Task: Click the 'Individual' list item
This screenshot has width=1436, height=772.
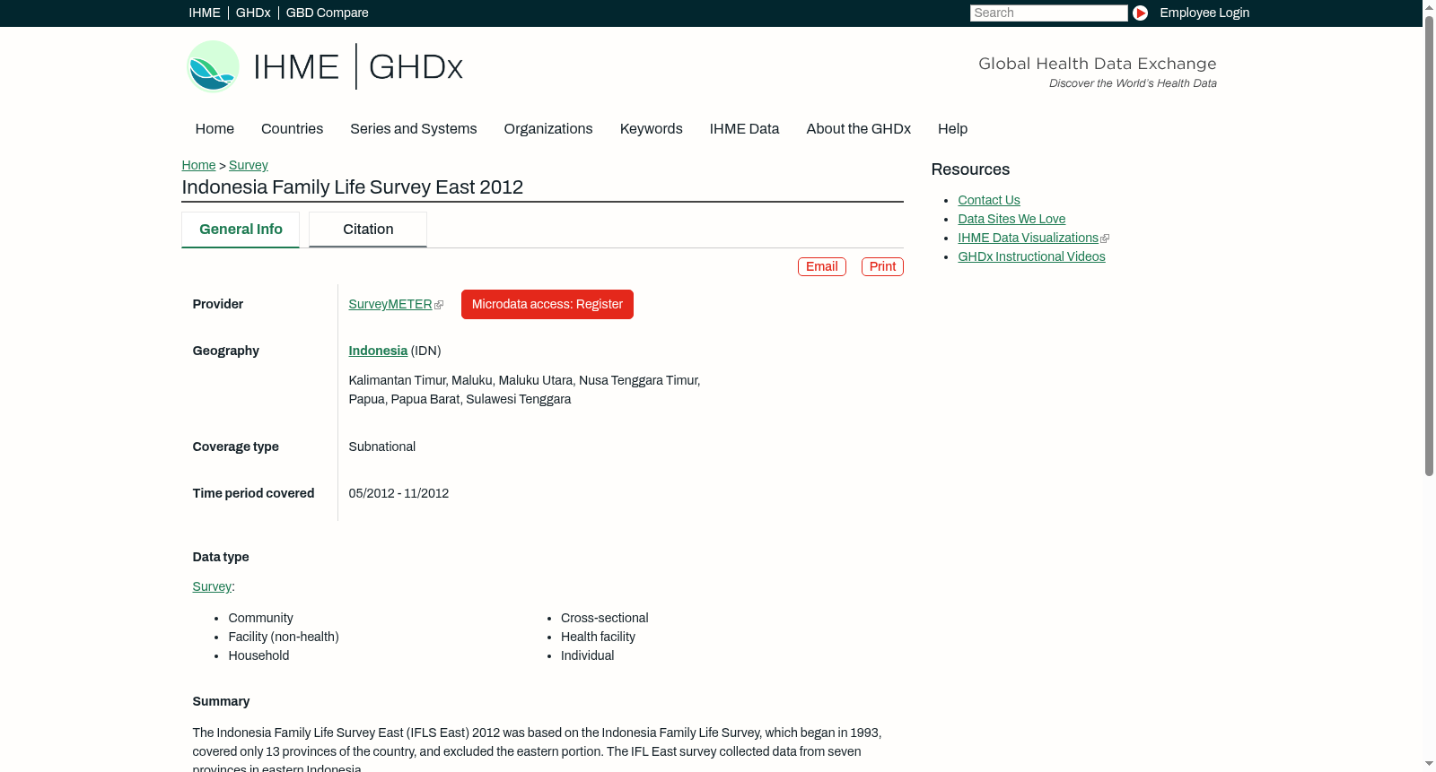Action: click(587, 655)
